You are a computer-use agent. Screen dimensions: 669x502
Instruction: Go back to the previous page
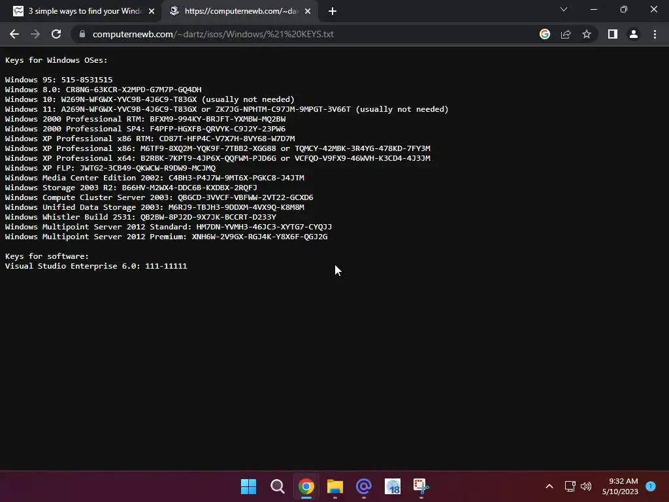(14, 34)
